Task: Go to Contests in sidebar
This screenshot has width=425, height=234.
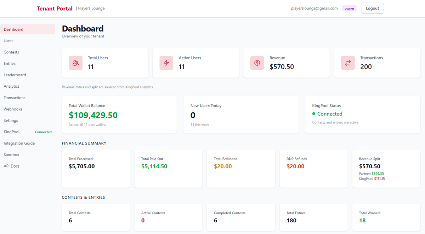Action: click(28, 52)
